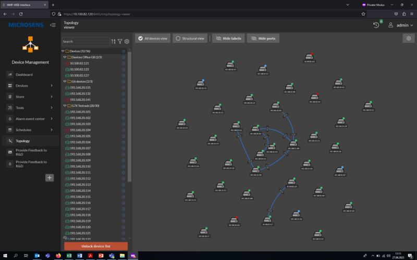The height and width of the screenshot is (260, 417).
Task: Collapse the sidebar using the menu icon
Action: [53, 25]
